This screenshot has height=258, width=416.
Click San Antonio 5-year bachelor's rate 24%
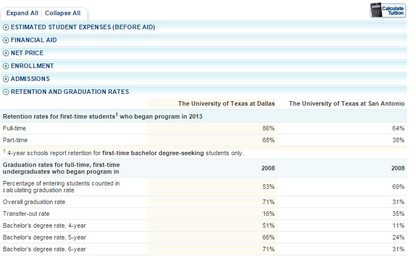click(398, 238)
